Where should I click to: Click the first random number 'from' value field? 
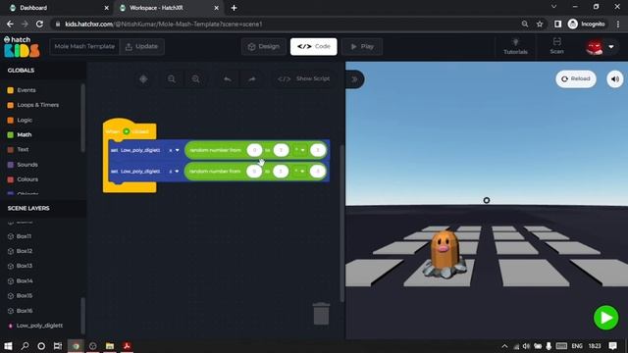[x=254, y=150]
